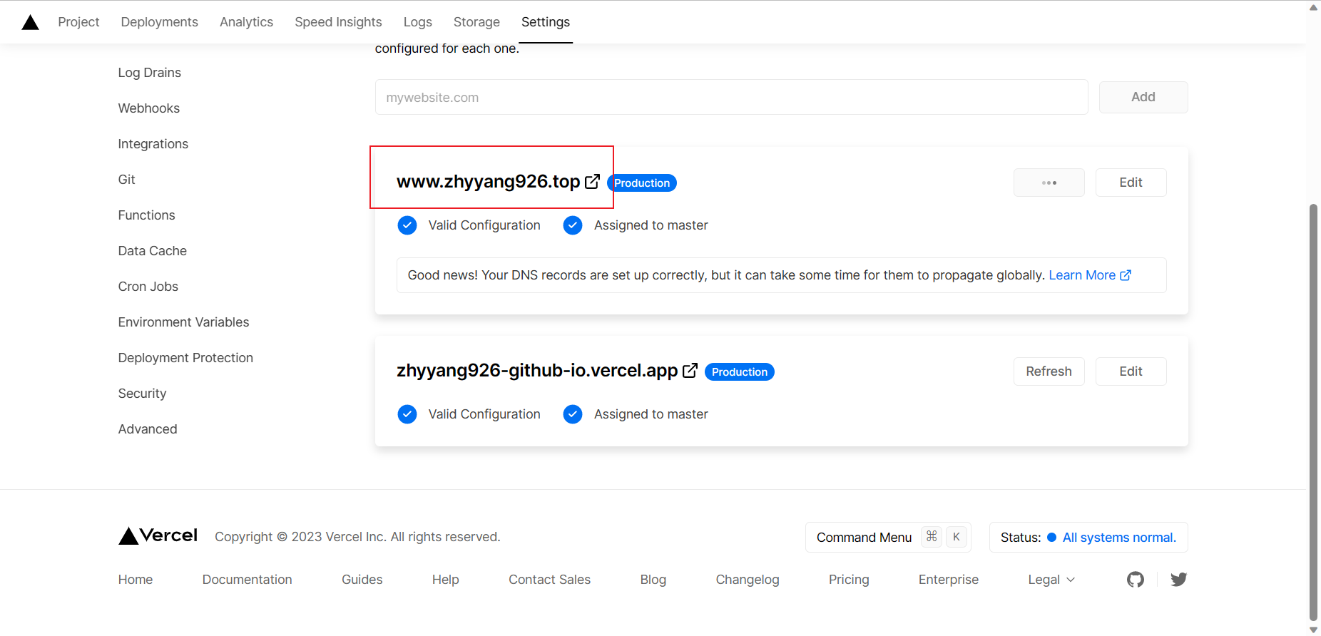Viewport: 1321px width, 636px height.
Task: Click Valid Configuration checkmark for www.zhyyang926.top
Action: [x=407, y=225]
